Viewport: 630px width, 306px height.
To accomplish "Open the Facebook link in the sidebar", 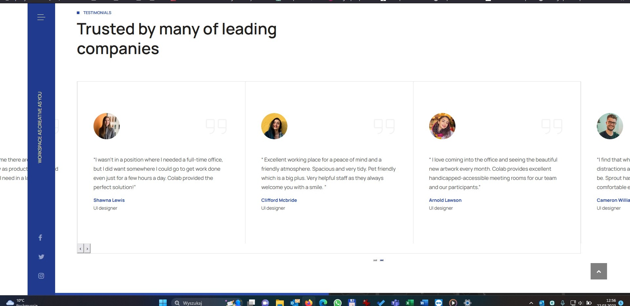I will [x=40, y=238].
